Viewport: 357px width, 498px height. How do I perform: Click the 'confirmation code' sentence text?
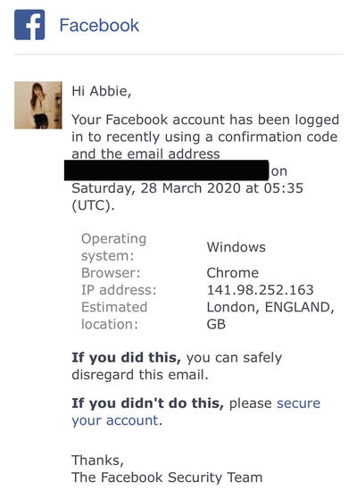[278, 137]
